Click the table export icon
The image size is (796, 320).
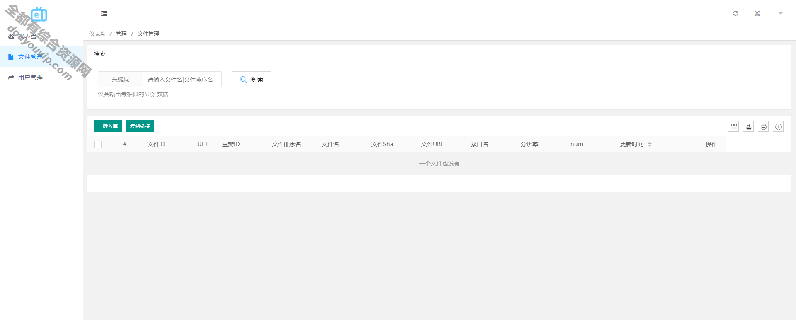click(749, 126)
